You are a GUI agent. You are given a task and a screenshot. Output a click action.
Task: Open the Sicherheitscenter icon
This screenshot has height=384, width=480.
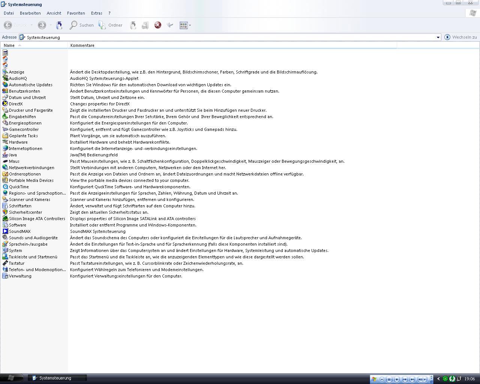point(5,212)
